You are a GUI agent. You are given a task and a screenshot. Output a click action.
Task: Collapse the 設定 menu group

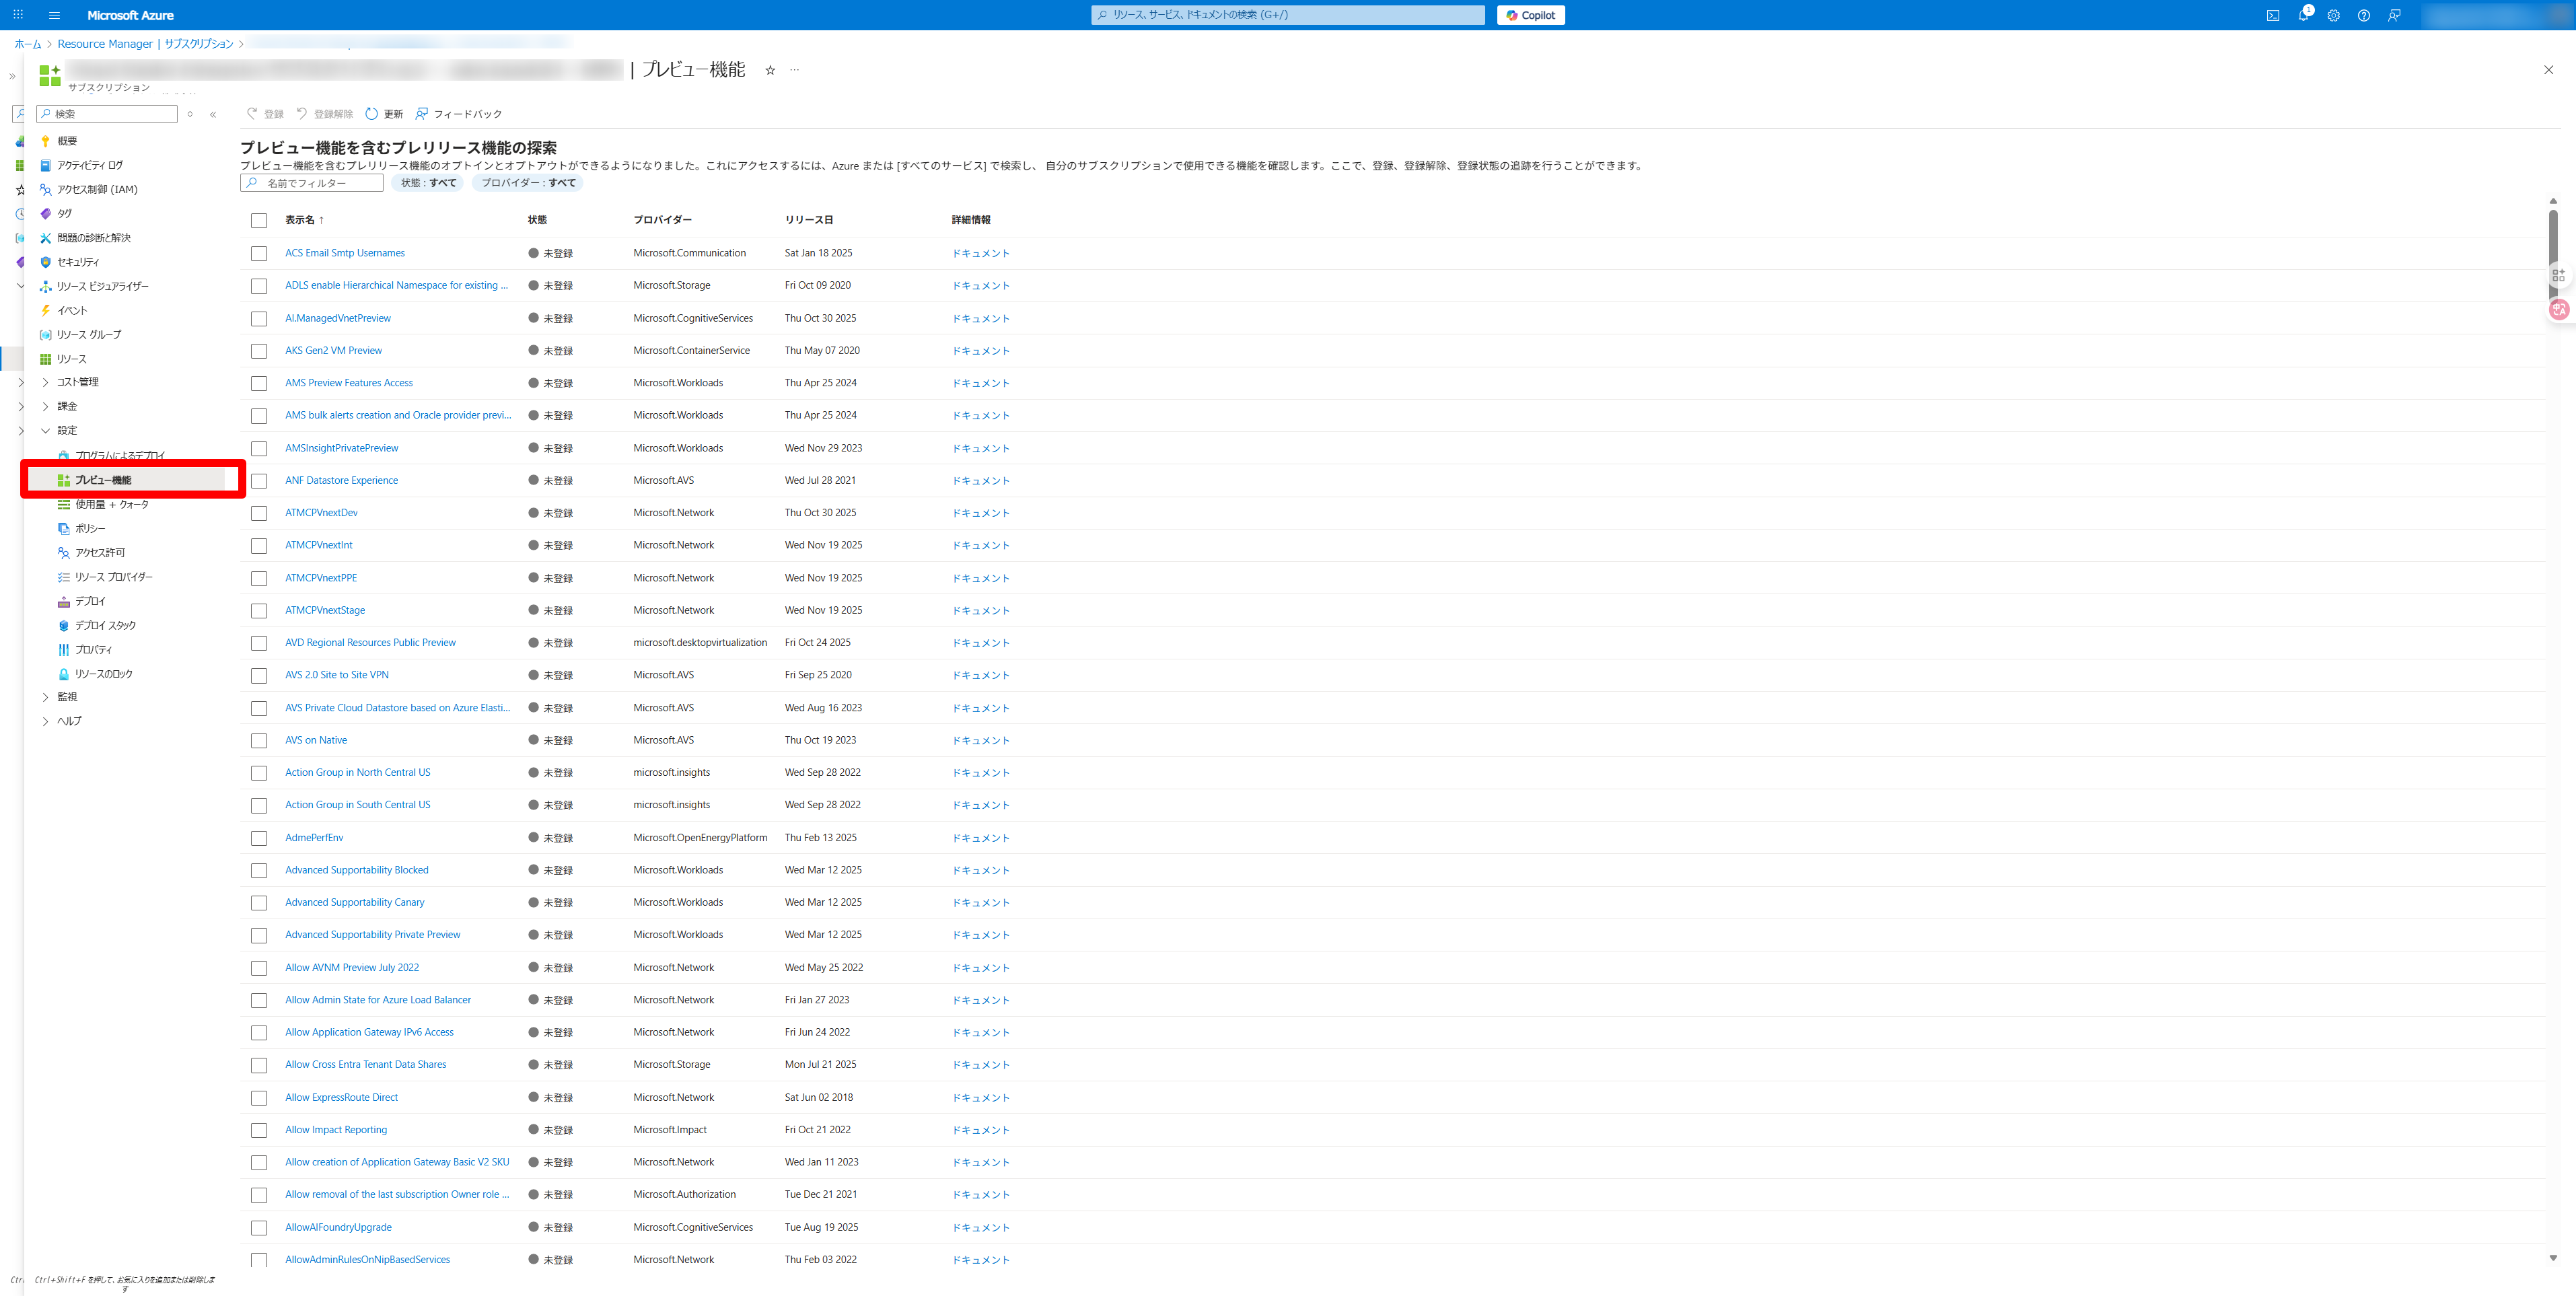(45, 431)
